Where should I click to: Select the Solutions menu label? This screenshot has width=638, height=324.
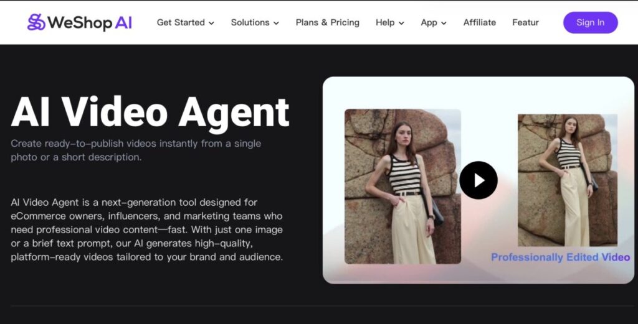tap(250, 22)
